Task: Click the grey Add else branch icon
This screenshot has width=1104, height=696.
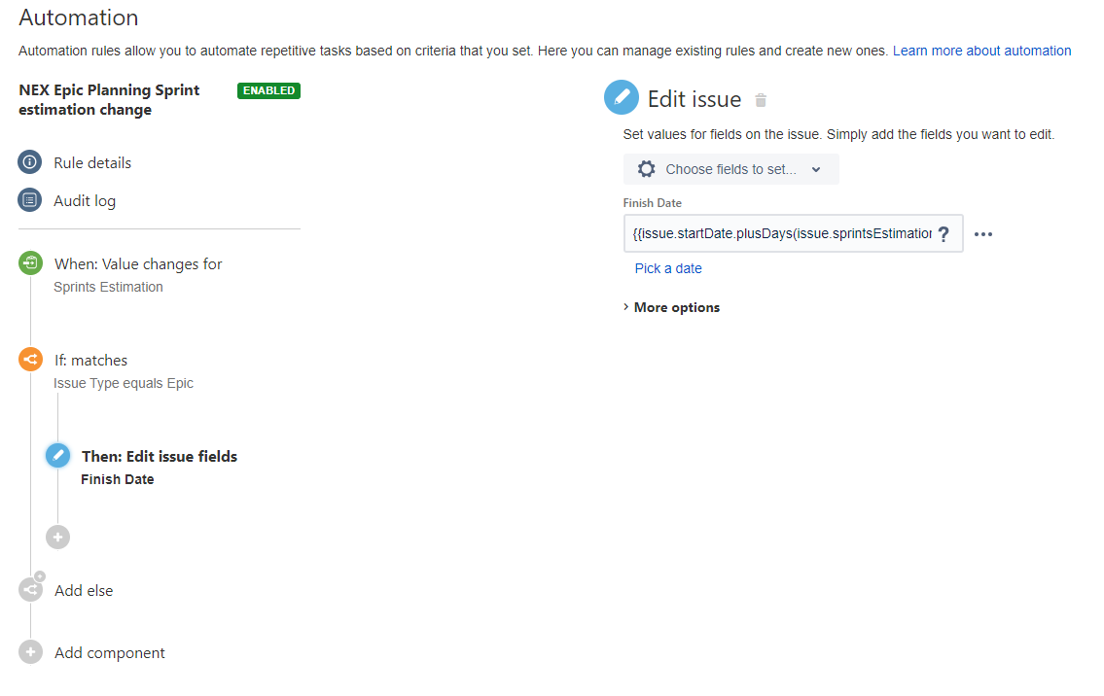Action: [30, 588]
